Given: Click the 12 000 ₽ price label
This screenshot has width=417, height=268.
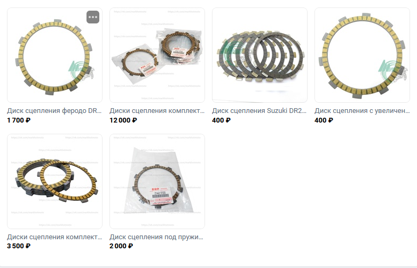Looking at the screenshot, I should (x=123, y=120).
